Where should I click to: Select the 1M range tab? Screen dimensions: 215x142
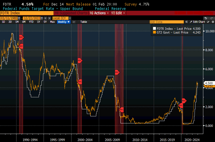pyautogui.click(x=17, y=22)
